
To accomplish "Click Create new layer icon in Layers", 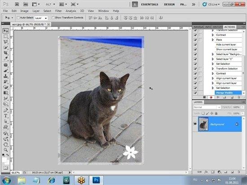I will click(x=232, y=172).
